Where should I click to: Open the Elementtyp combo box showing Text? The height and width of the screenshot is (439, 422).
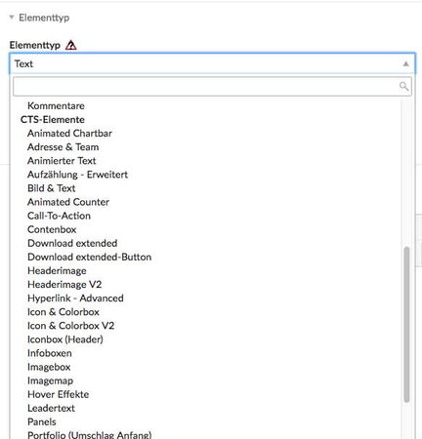click(x=212, y=63)
